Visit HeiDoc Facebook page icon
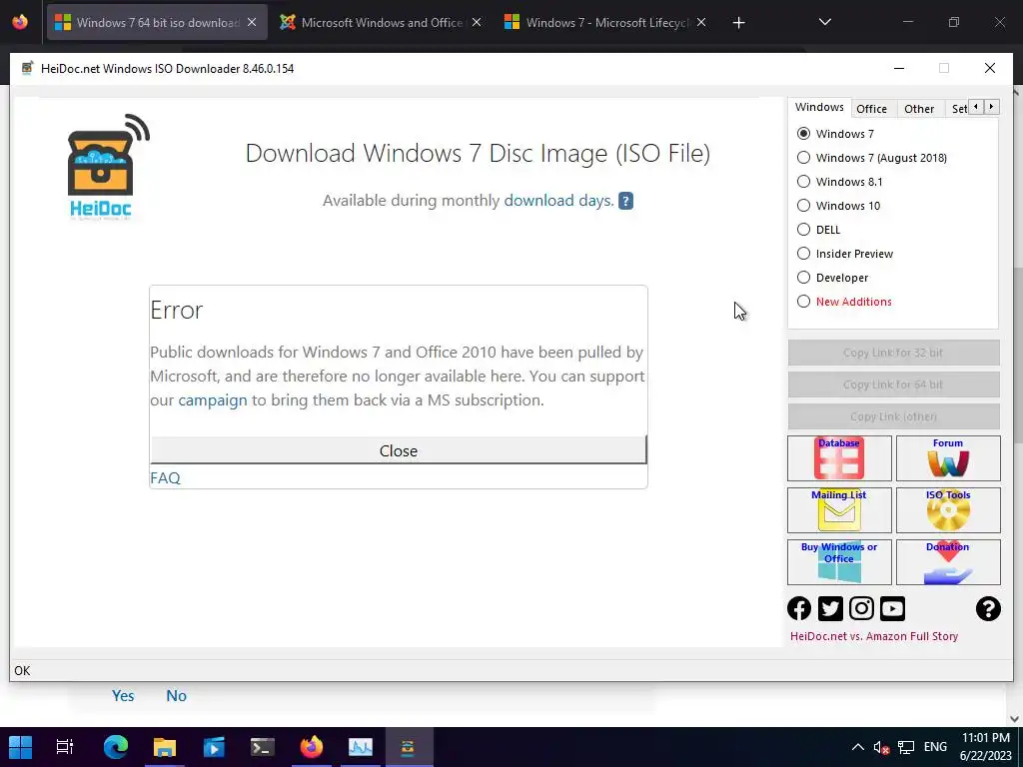The width and height of the screenshot is (1023, 767). coord(799,608)
